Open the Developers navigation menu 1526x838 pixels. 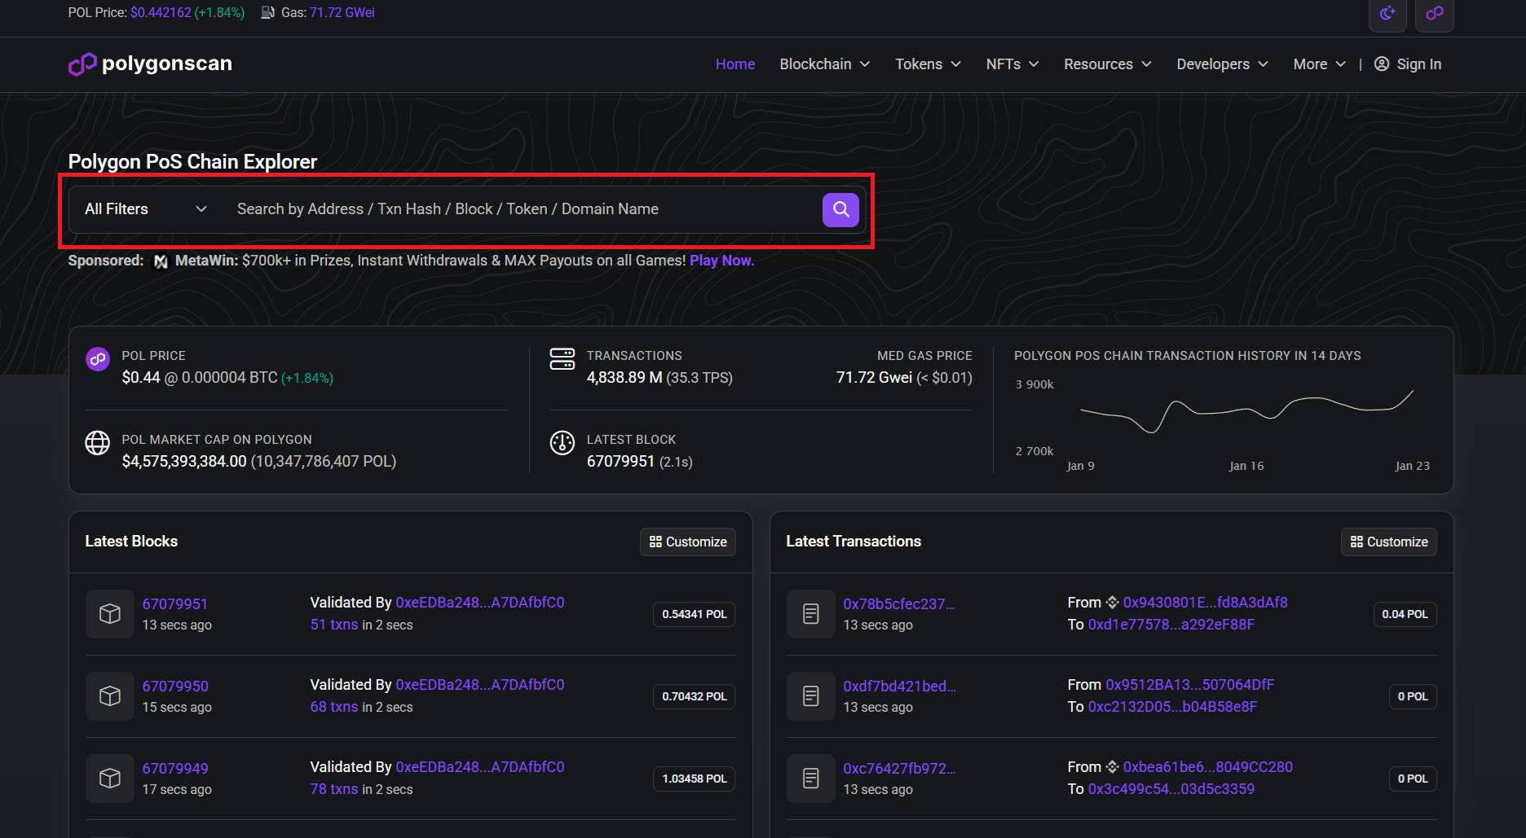tap(1221, 64)
